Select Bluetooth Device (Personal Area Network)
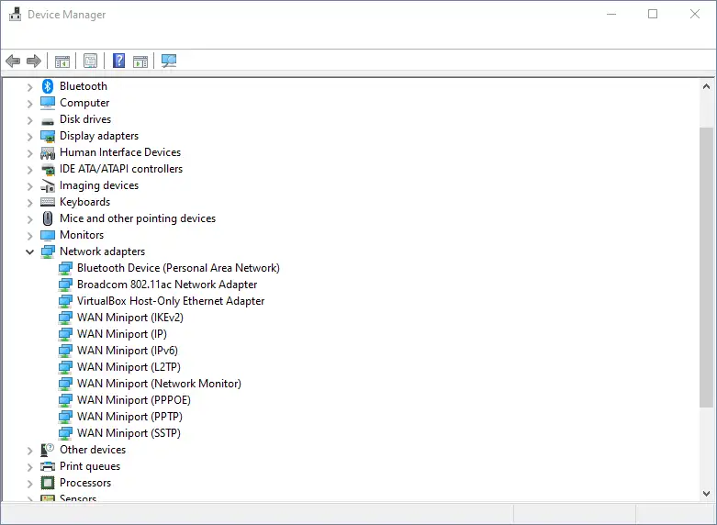 (x=177, y=268)
